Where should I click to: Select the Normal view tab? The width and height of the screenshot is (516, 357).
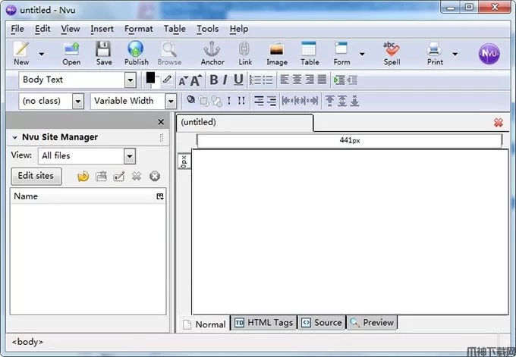coord(204,324)
